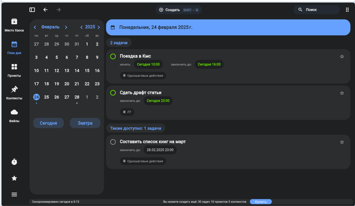
Task: Open the hamburger menu at sidebar bottom
Action: click(x=14, y=194)
